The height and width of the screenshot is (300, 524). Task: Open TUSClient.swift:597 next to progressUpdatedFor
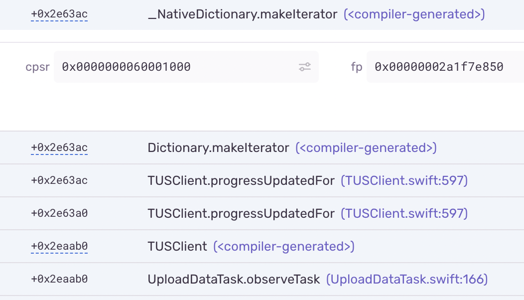[403, 180]
